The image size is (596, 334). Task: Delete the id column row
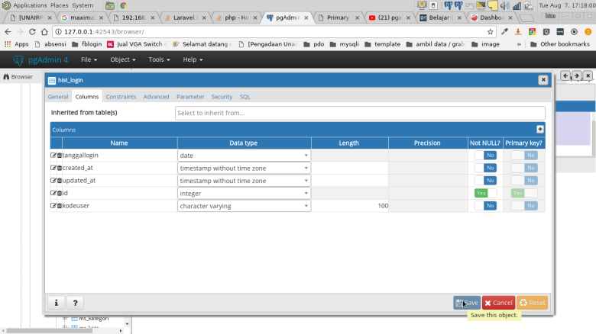point(59,194)
